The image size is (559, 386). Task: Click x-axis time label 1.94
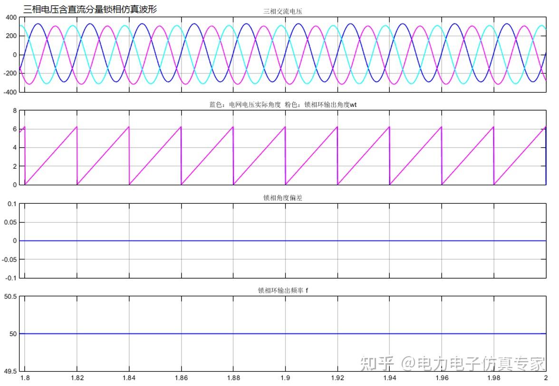pos(390,378)
